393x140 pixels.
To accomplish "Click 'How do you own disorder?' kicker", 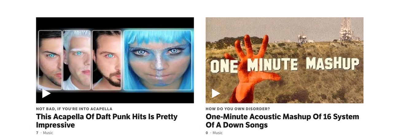I will (238, 109).
